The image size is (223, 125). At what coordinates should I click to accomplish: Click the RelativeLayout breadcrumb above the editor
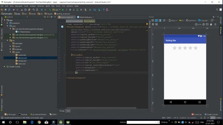(x=74, y=21)
